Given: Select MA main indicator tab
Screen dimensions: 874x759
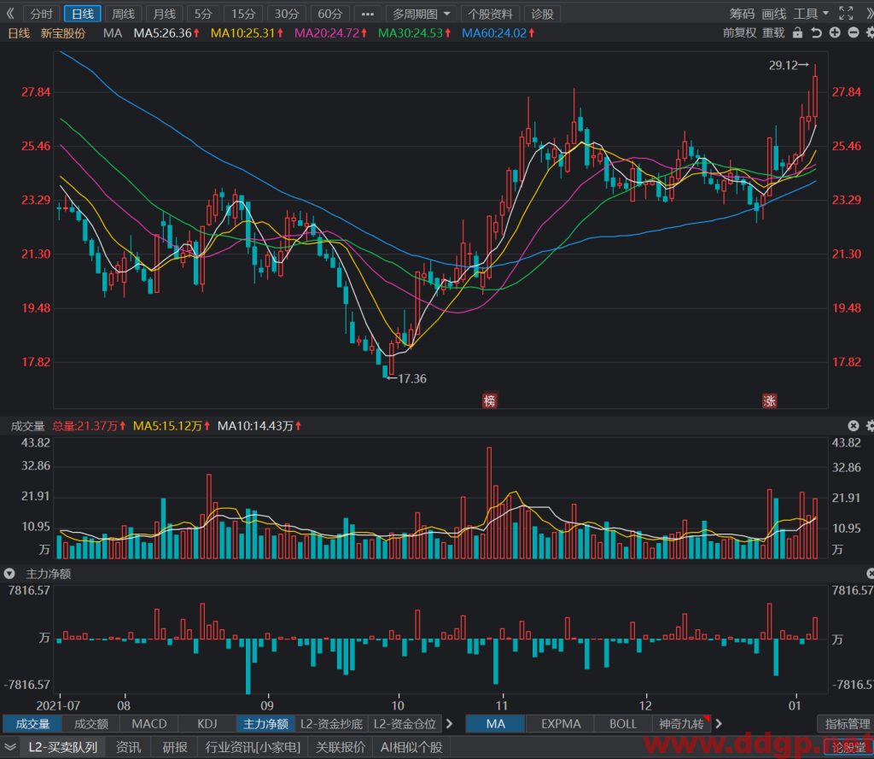Looking at the screenshot, I should [496, 724].
